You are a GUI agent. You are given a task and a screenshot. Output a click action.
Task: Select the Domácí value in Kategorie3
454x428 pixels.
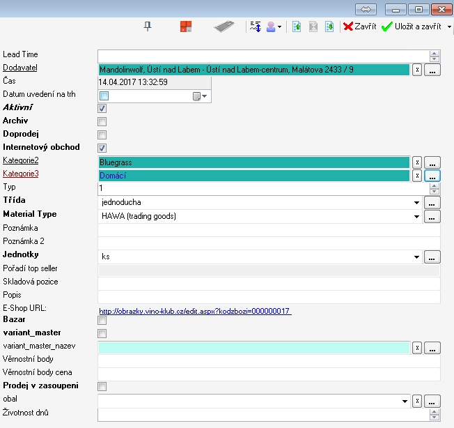[254, 176]
